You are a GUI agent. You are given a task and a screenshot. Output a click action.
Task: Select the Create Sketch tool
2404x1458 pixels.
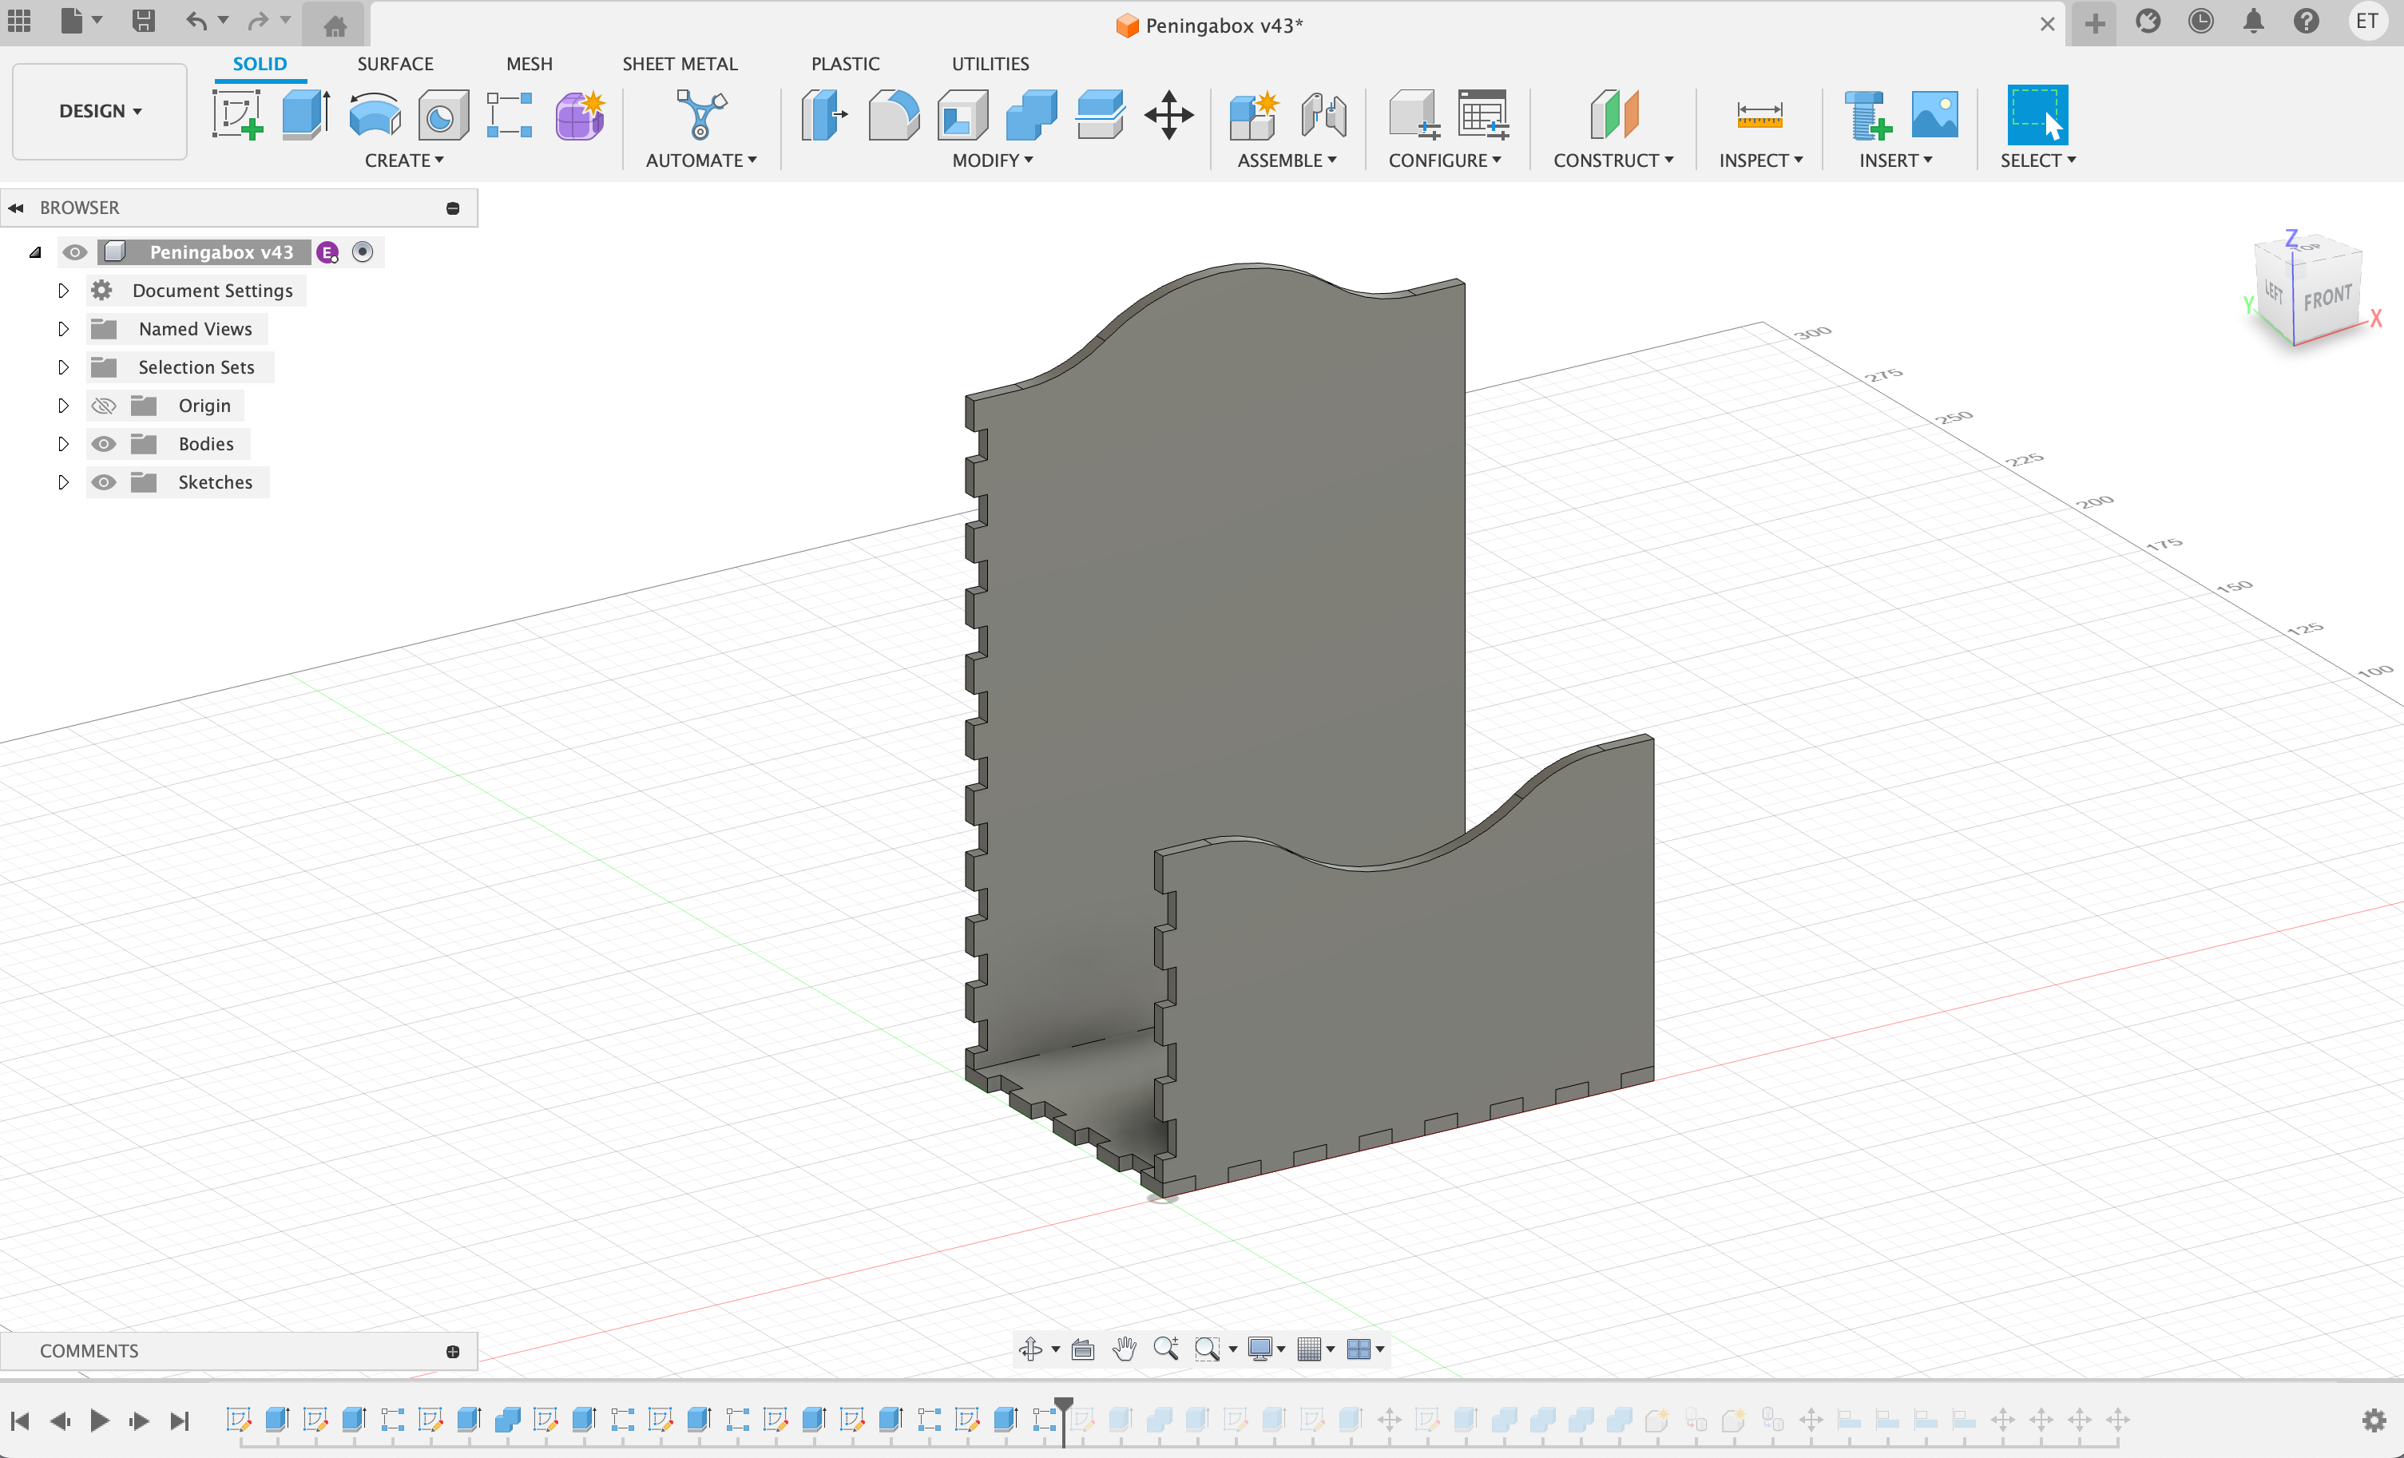(x=237, y=115)
